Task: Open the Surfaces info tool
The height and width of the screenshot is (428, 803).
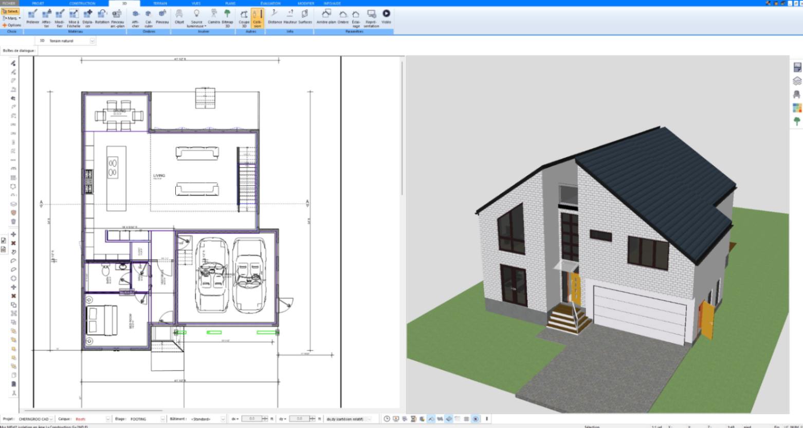Action: (305, 16)
